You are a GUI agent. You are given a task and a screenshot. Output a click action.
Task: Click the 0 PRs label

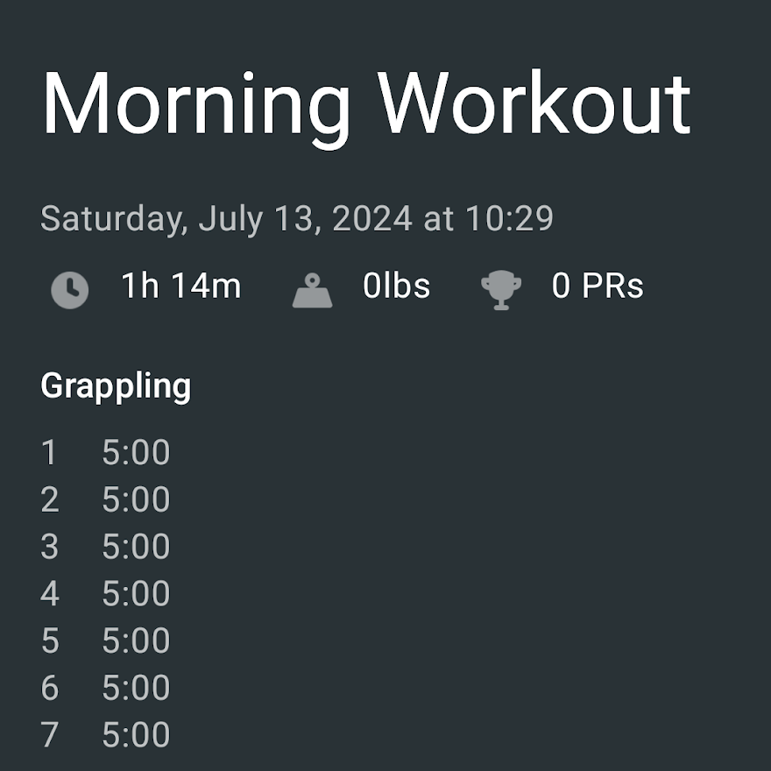point(598,286)
